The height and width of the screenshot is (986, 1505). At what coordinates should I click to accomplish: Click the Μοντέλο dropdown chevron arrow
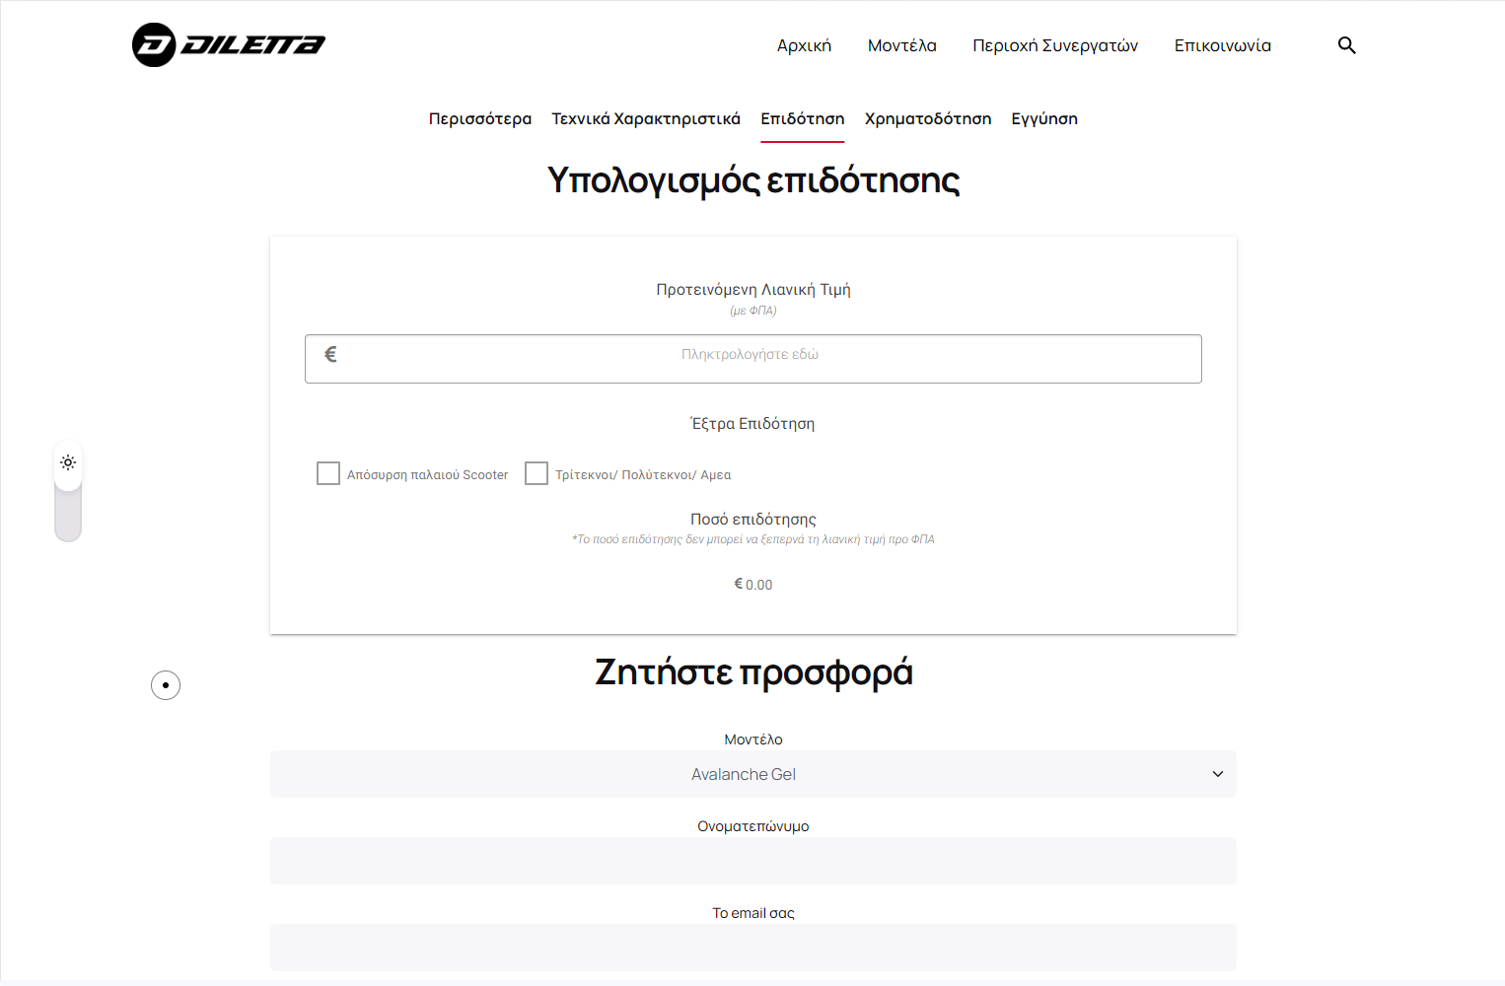(1218, 774)
